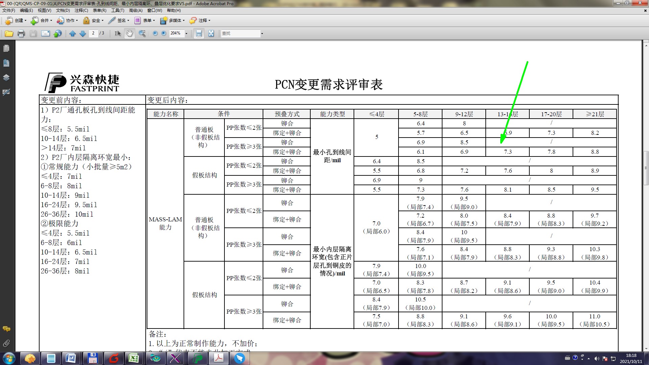Open the Word icon in the taskbar

(x=71, y=358)
